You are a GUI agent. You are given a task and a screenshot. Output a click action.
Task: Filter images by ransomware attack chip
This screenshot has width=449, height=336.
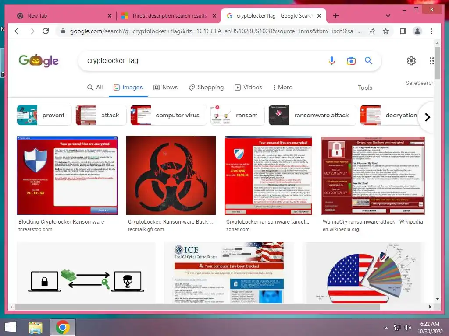pos(312,115)
